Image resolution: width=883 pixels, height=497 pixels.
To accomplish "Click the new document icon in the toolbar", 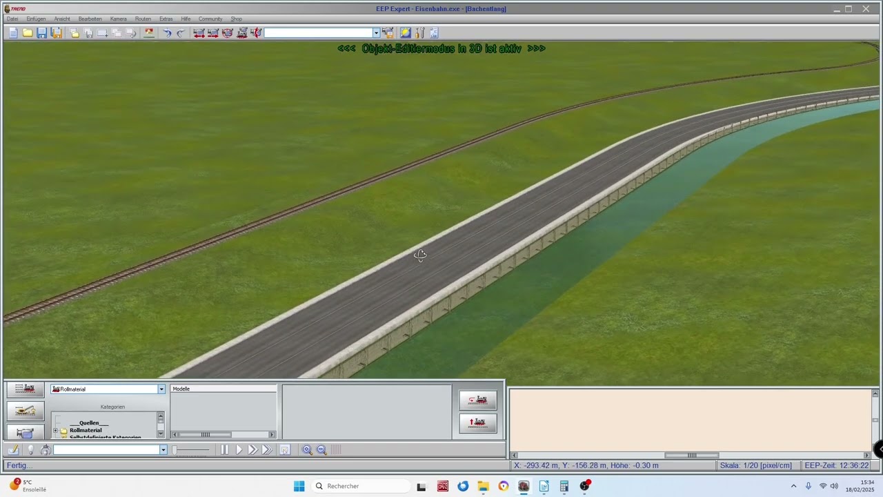I will [x=13, y=32].
